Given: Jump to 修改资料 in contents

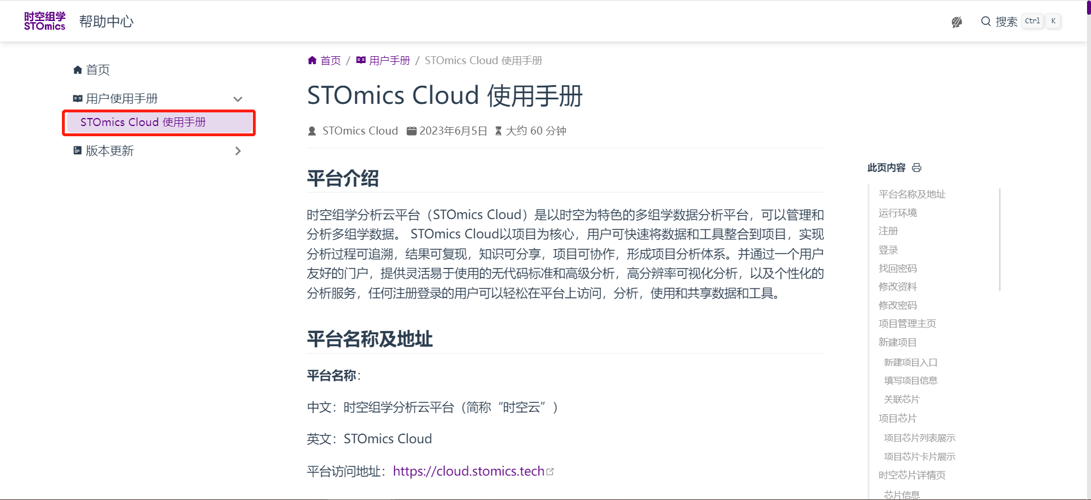Looking at the screenshot, I should (898, 287).
